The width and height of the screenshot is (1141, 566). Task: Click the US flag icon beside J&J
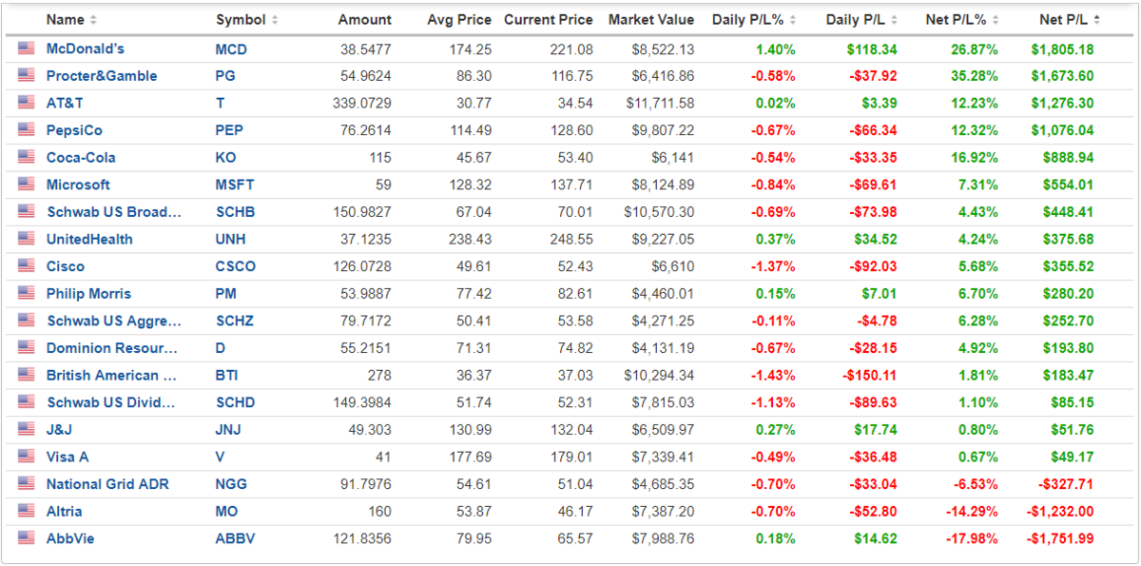pos(26,430)
